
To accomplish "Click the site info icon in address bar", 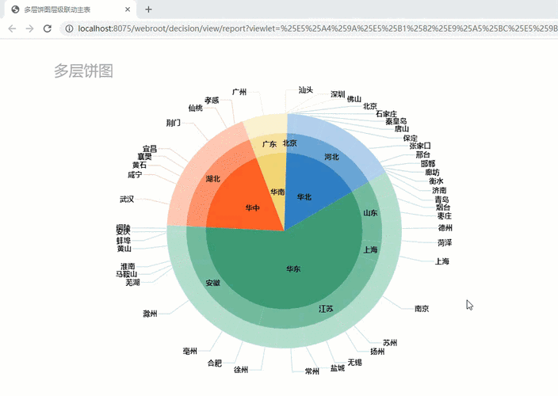I will pos(69,29).
